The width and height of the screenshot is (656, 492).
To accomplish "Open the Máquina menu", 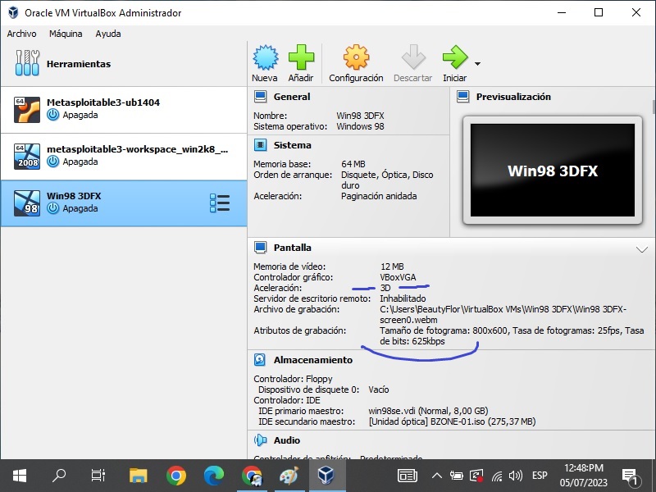I will 66,34.
